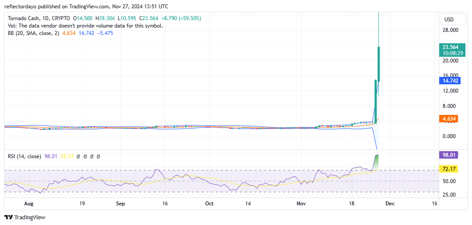Click the 14 date tick on time axis
472x225 pixels.
point(248,204)
